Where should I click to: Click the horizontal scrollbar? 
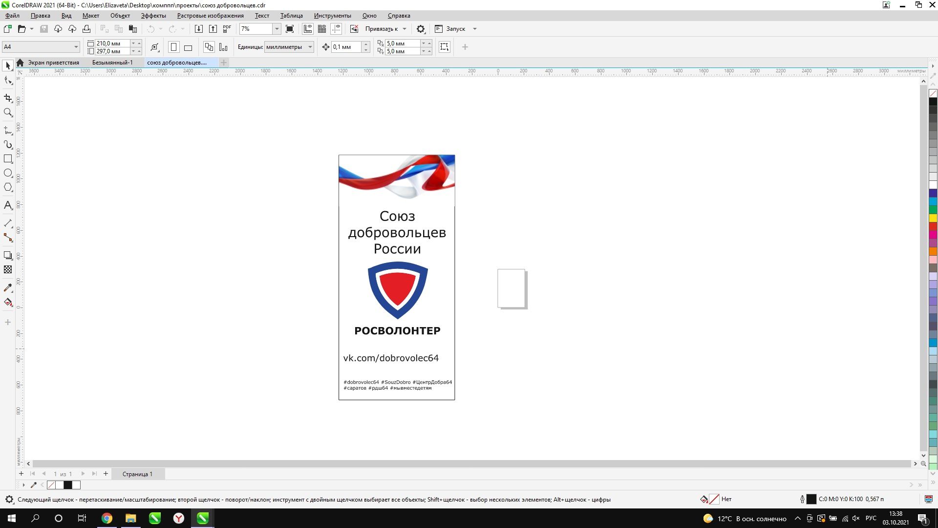tap(471, 463)
